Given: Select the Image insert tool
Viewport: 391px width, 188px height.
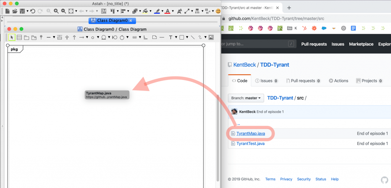Looking at the screenshot, I should tap(211, 37).
